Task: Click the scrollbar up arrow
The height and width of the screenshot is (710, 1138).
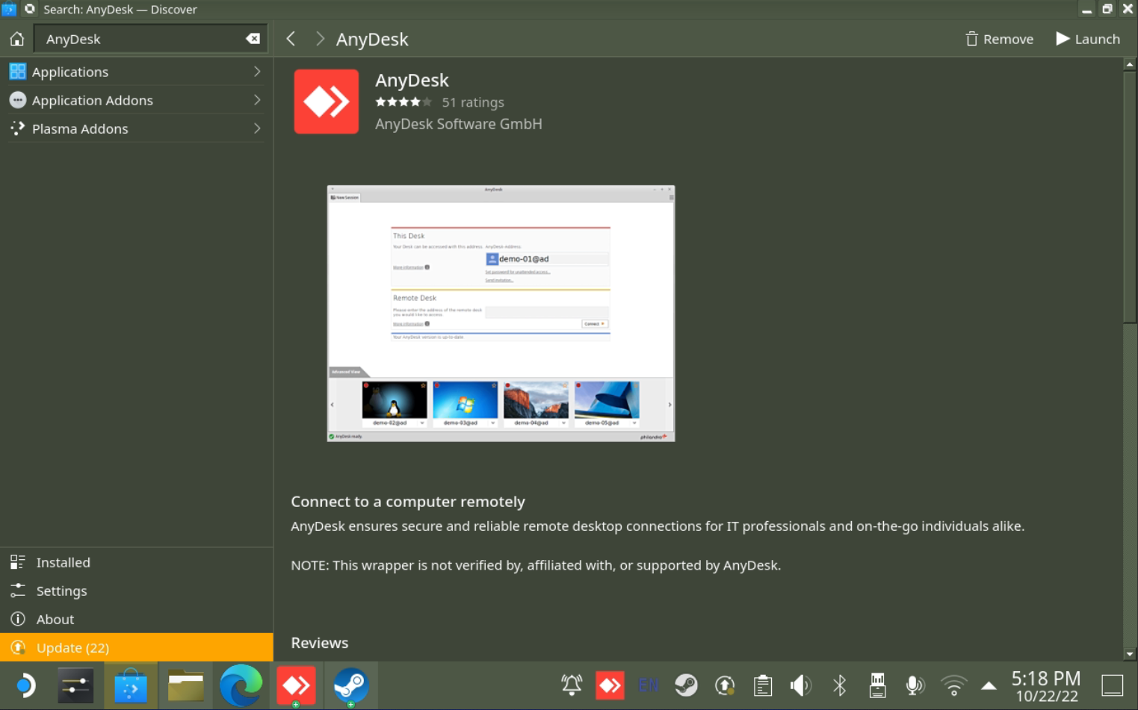Action: pos(1130,64)
